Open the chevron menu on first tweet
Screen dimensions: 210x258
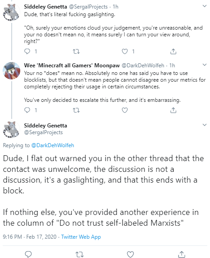[205, 6]
